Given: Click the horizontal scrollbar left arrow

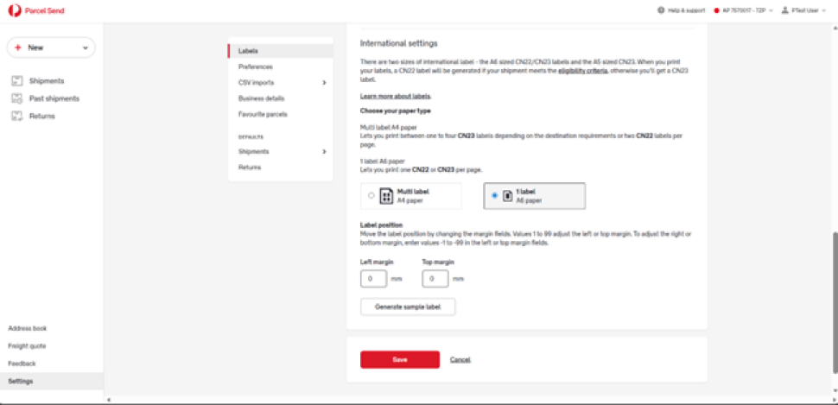Looking at the screenshot, I should point(110,400).
